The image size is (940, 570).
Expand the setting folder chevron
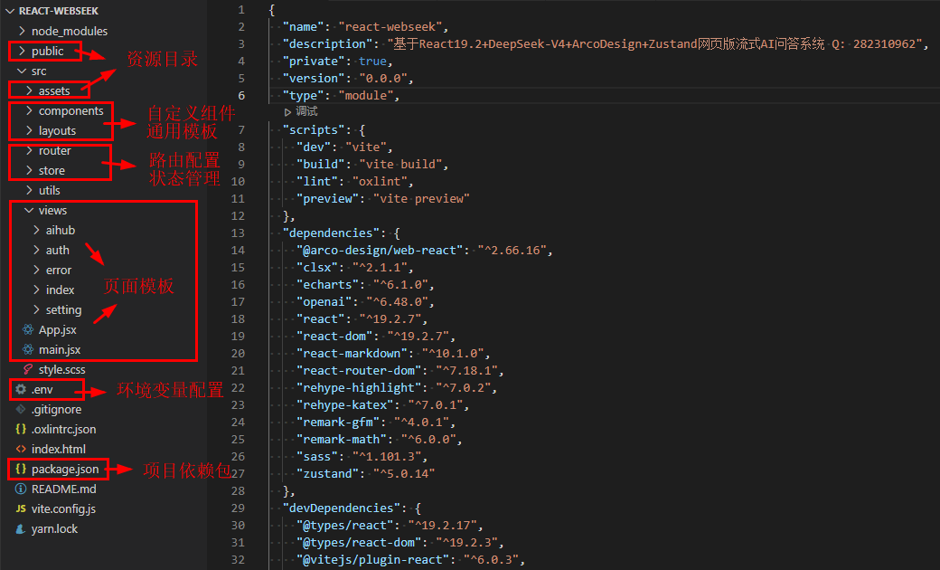pyautogui.click(x=36, y=309)
